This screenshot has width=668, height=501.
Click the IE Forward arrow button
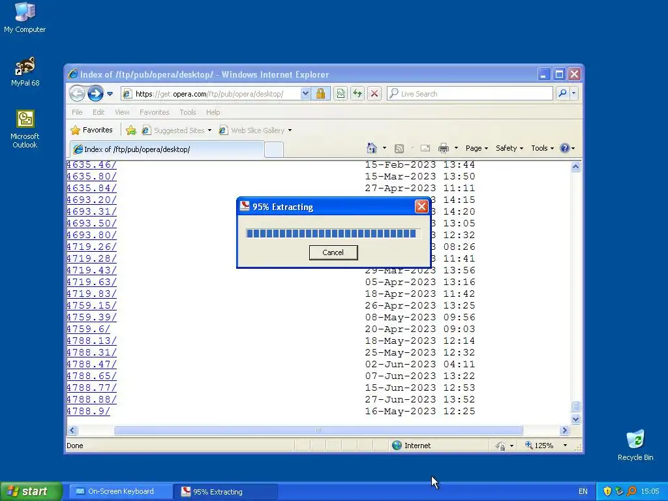(x=95, y=93)
